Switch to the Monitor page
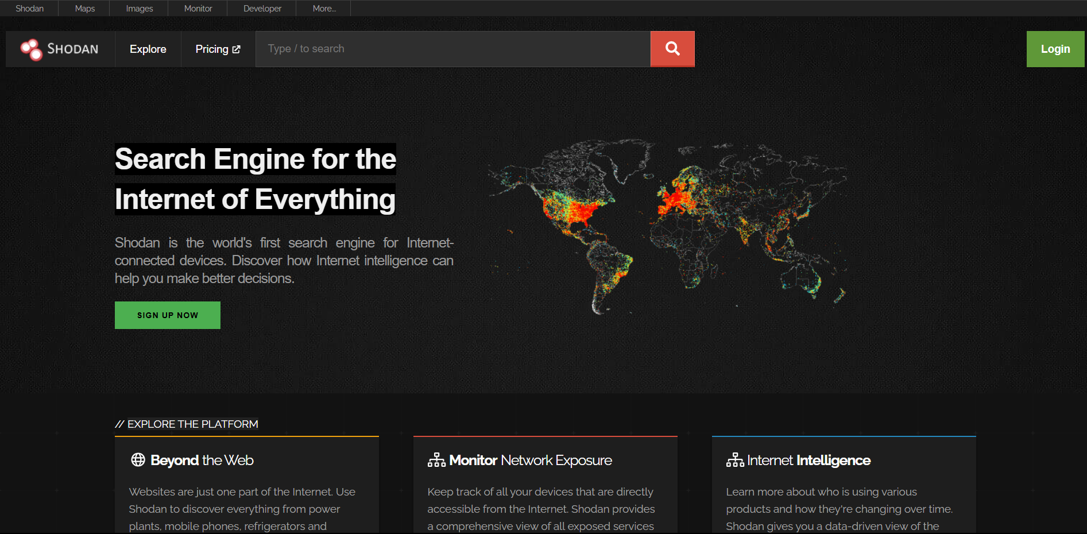This screenshot has width=1087, height=534. coord(198,8)
